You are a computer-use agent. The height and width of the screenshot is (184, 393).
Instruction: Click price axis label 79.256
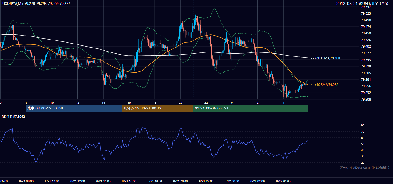click(366, 86)
